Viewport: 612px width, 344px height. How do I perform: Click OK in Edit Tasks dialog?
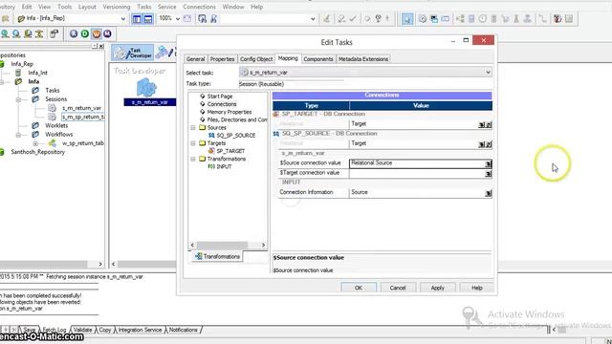[x=359, y=288]
